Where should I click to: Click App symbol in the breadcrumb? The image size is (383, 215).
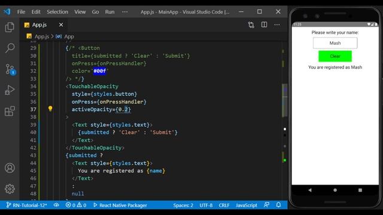coord(69,36)
